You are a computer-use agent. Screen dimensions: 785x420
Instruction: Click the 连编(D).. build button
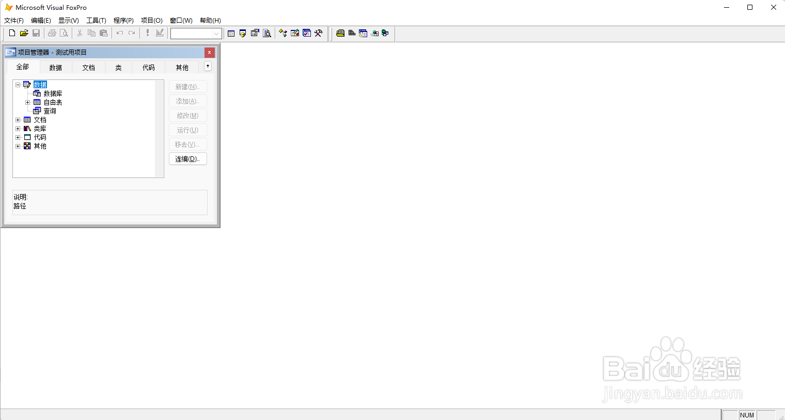(x=188, y=159)
